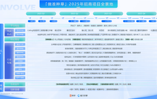Click the 双11大促 event pill
157x99 pixels.
coord(141,21)
